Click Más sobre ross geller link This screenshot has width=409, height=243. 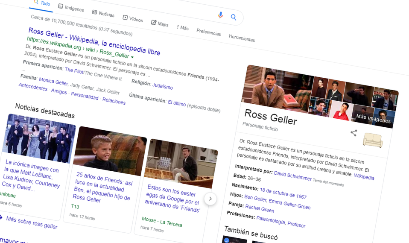(x=32, y=223)
